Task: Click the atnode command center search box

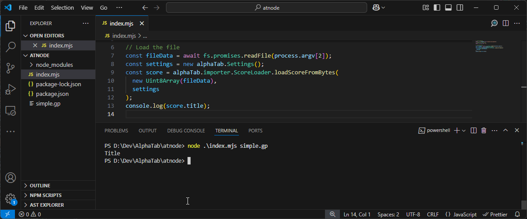Action: [267, 7]
